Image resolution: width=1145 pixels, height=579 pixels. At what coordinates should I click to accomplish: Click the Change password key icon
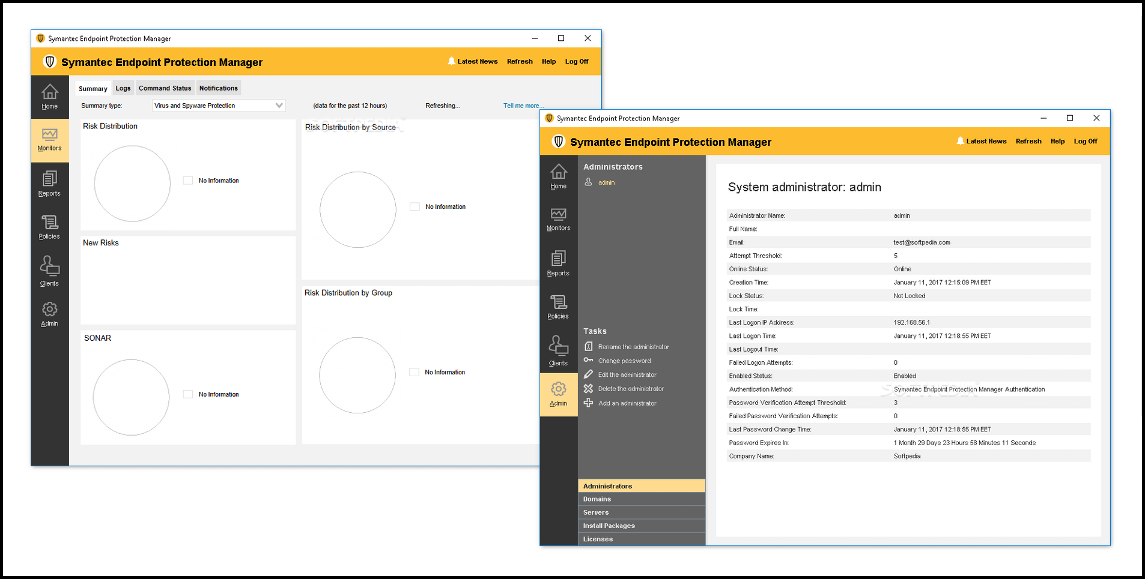point(589,360)
